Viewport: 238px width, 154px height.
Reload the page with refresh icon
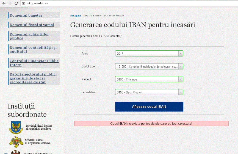(16, 3)
